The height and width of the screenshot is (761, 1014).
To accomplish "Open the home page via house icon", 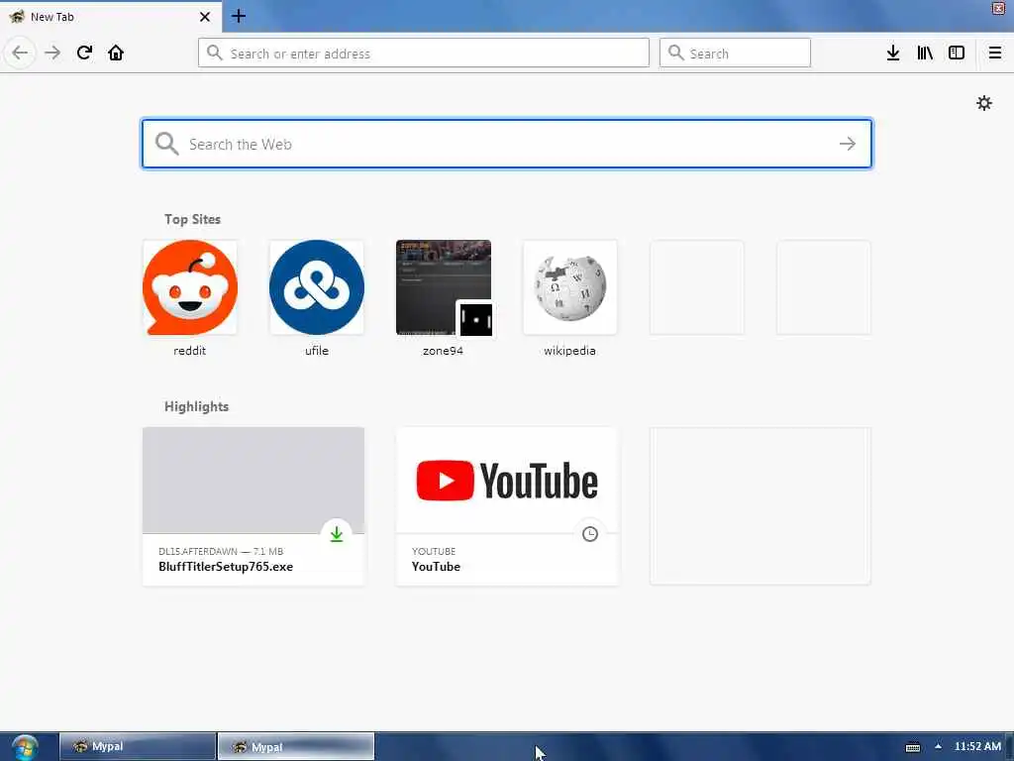I will tap(116, 53).
